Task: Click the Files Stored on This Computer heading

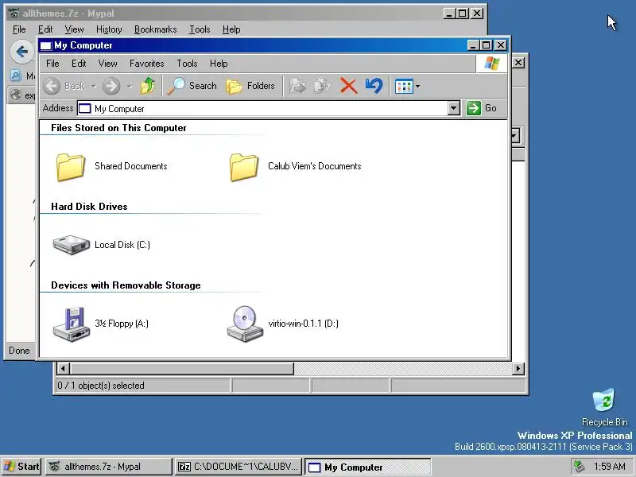Action: (x=118, y=128)
